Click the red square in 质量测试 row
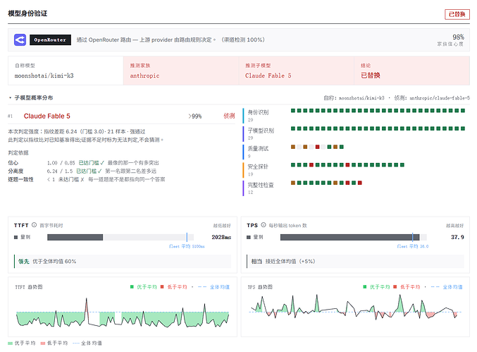This screenshot has width=477, height=352. pyautogui.click(x=317, y=147)
